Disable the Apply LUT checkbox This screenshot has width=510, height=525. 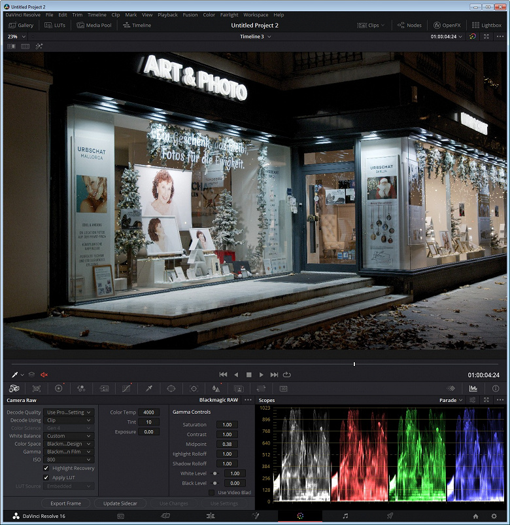point(46,477)
